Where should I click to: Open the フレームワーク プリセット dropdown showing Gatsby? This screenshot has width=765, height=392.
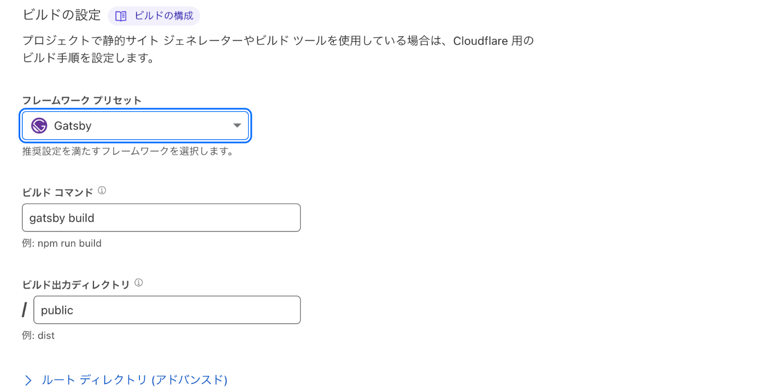(136, 126)
